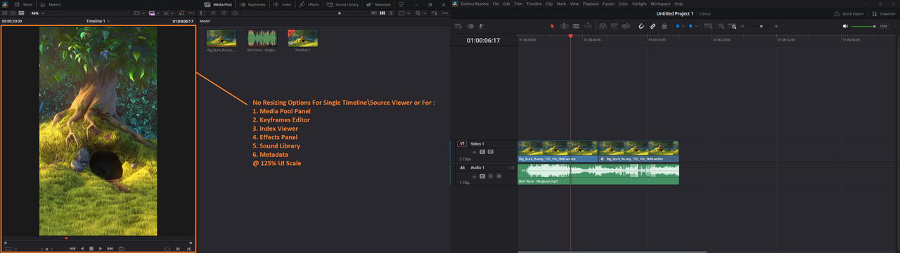
Task: Open the Help menu
Action: click(x=679, y=4)
